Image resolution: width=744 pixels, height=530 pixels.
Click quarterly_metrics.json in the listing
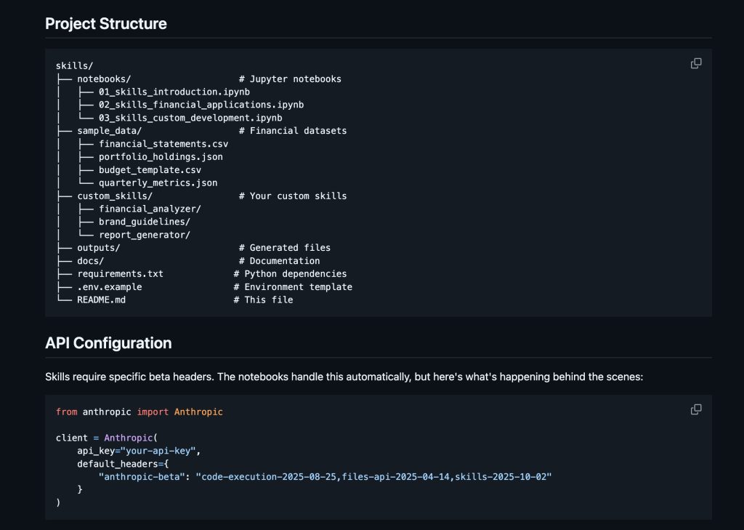click(158, 183)
